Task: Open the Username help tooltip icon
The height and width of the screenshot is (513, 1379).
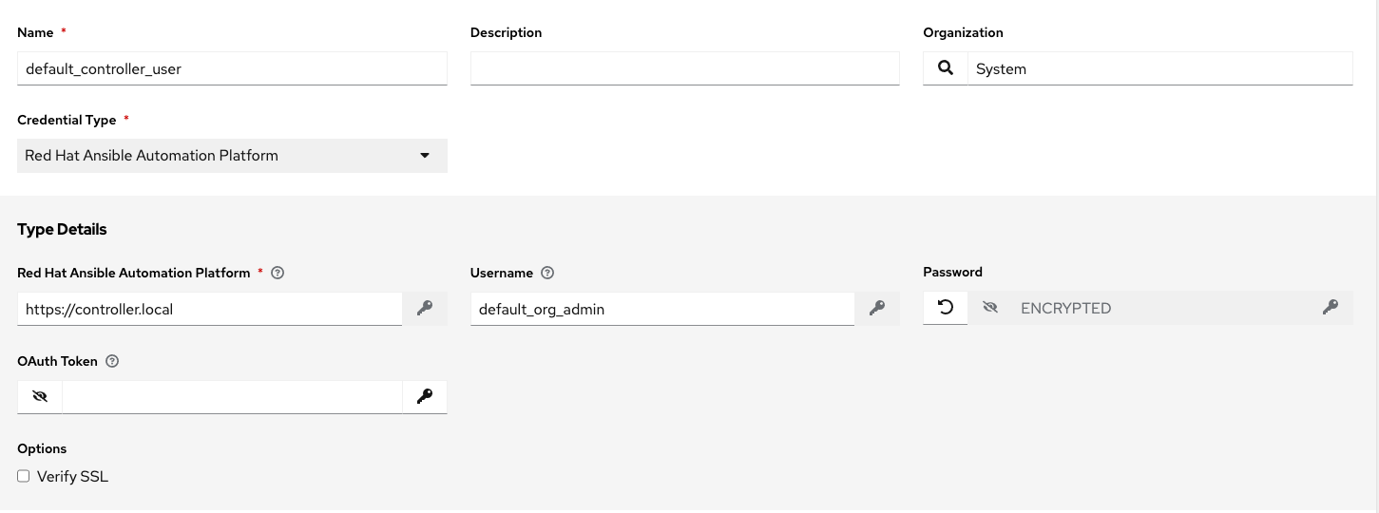Action: [547, 273]
